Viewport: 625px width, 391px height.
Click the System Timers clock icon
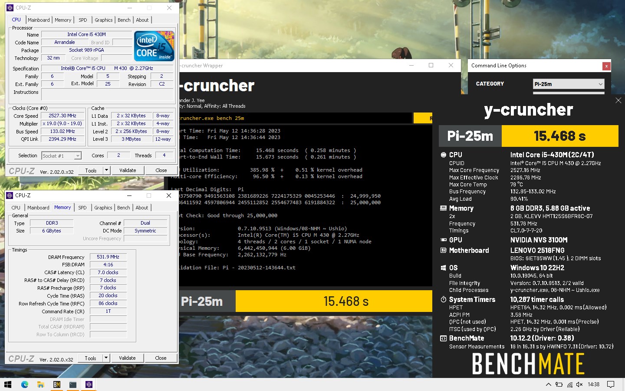(443, 299)
